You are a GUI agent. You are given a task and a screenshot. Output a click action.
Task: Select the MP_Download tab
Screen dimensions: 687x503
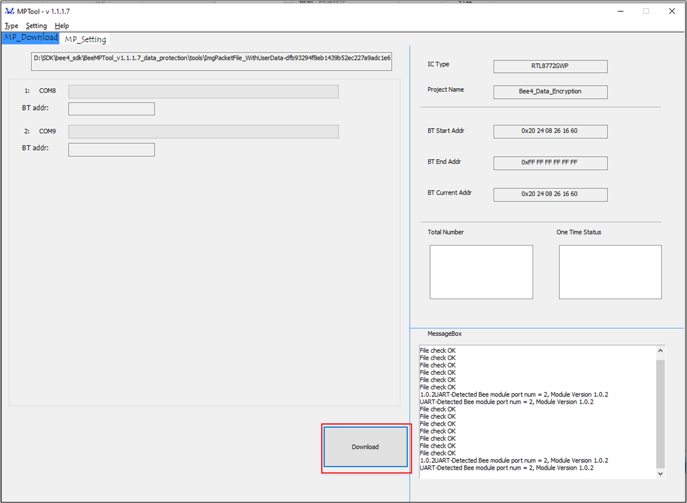pyautogui.click(x=31, y=38)
